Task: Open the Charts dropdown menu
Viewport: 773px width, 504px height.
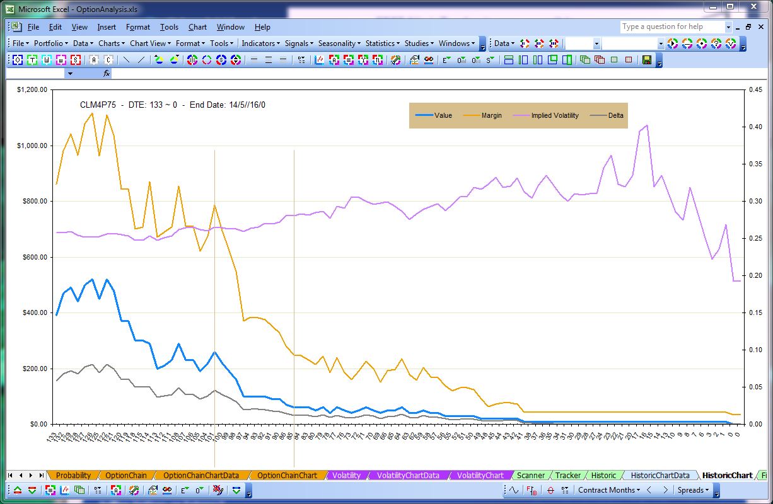Action: (x=111, y=43)
